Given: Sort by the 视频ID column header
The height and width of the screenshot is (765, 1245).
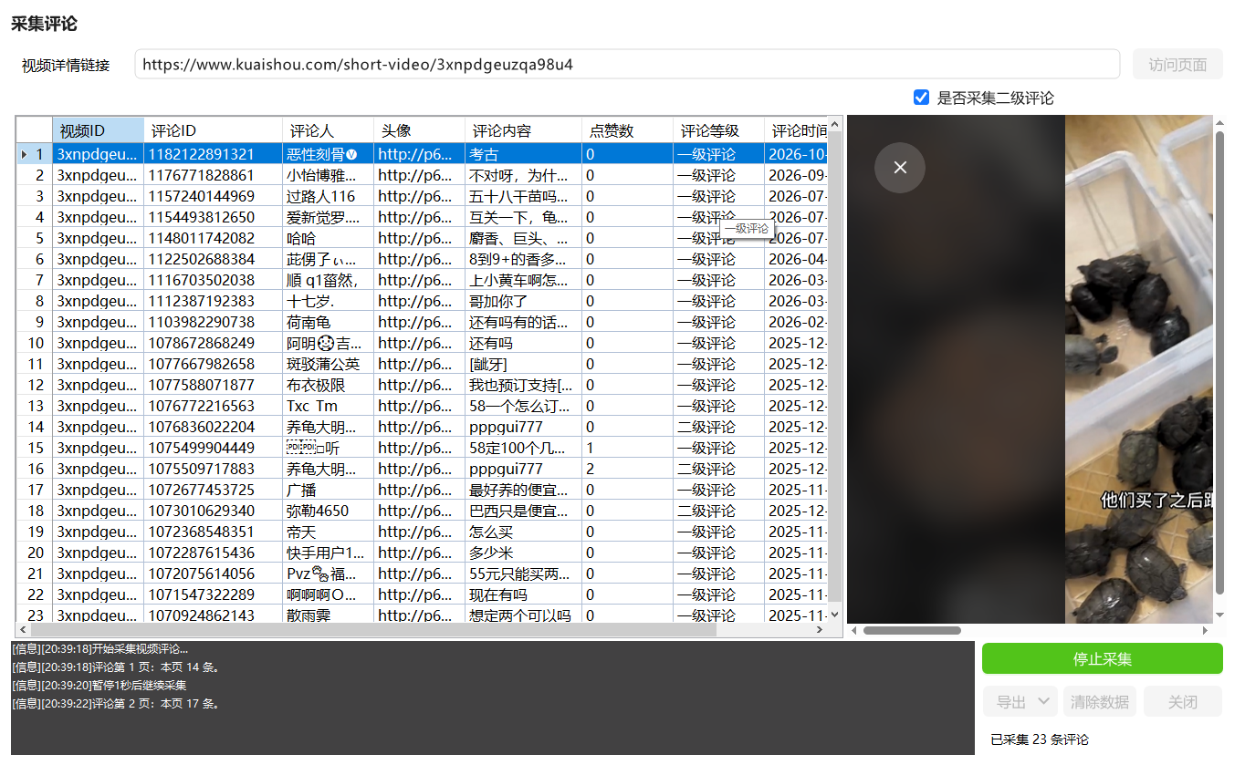Looking at the screenshot, I should 99,130.
